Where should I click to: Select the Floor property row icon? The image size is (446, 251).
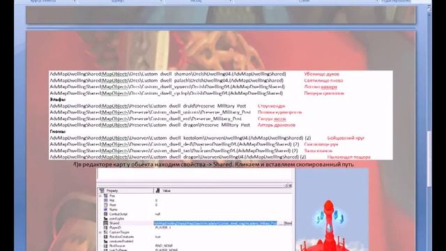click(106, 205)
